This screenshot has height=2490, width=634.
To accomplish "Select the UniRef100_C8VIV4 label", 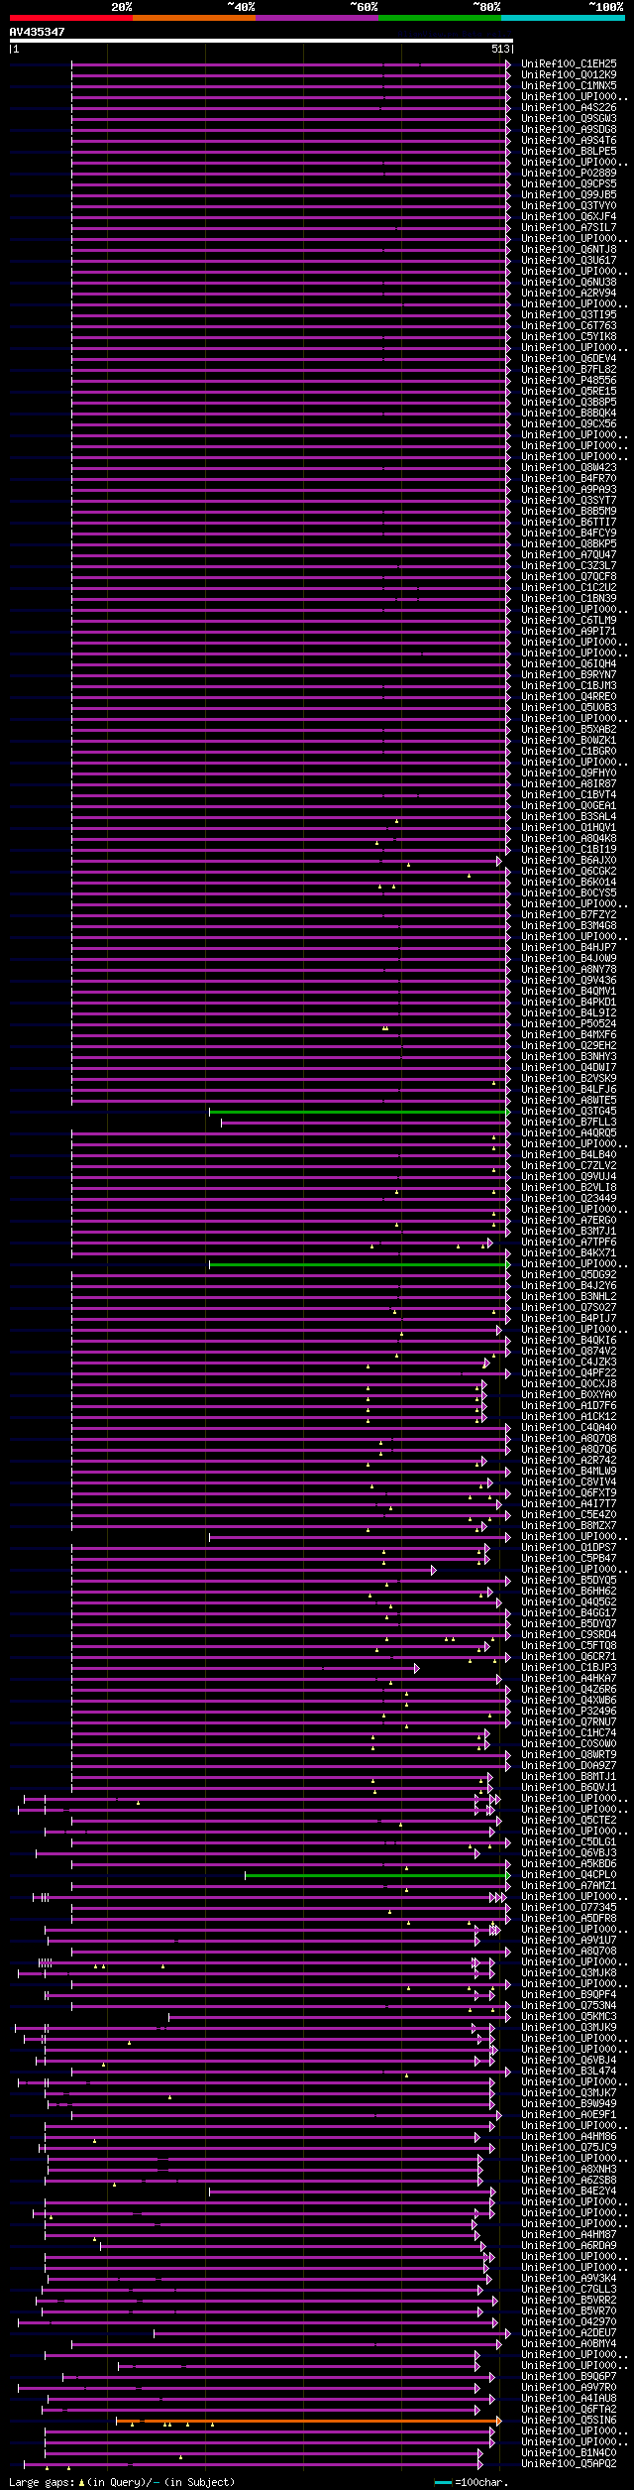I will (569, 1482).
